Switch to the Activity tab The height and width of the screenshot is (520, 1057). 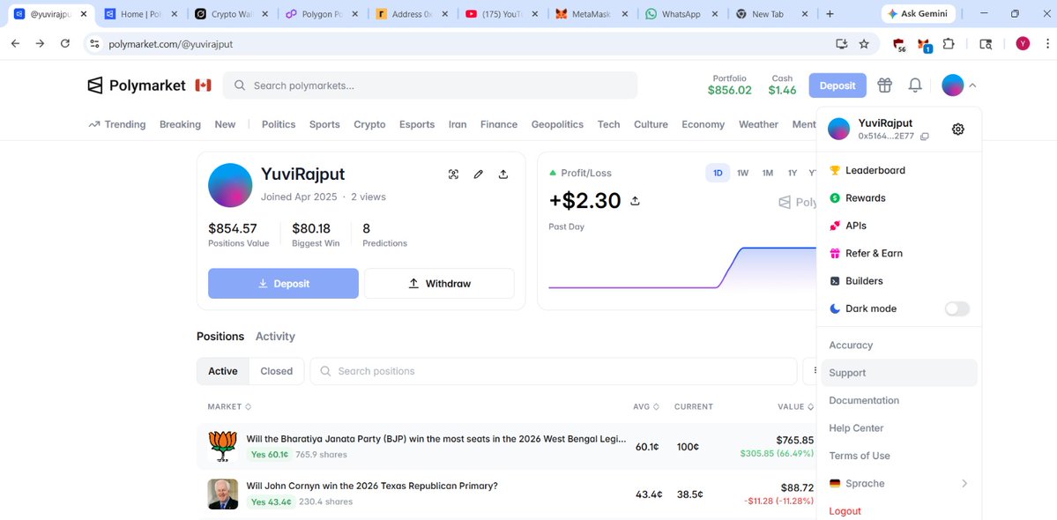point(275,336)
